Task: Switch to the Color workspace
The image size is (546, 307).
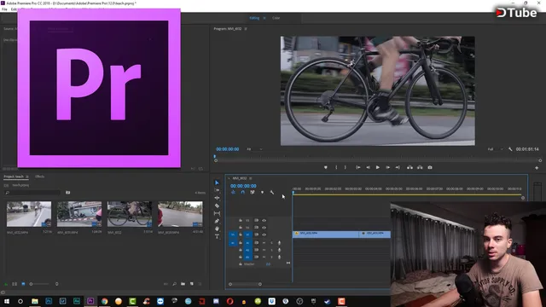Action: pos(276,18)
